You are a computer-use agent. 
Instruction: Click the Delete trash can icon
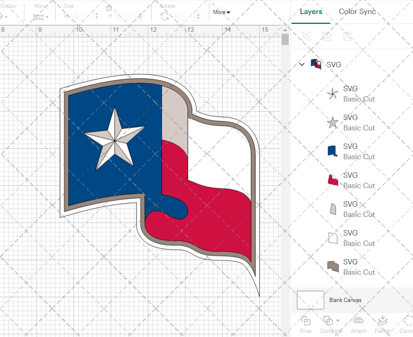(347, 36)
